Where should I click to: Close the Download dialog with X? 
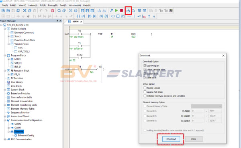pos(223,56)
